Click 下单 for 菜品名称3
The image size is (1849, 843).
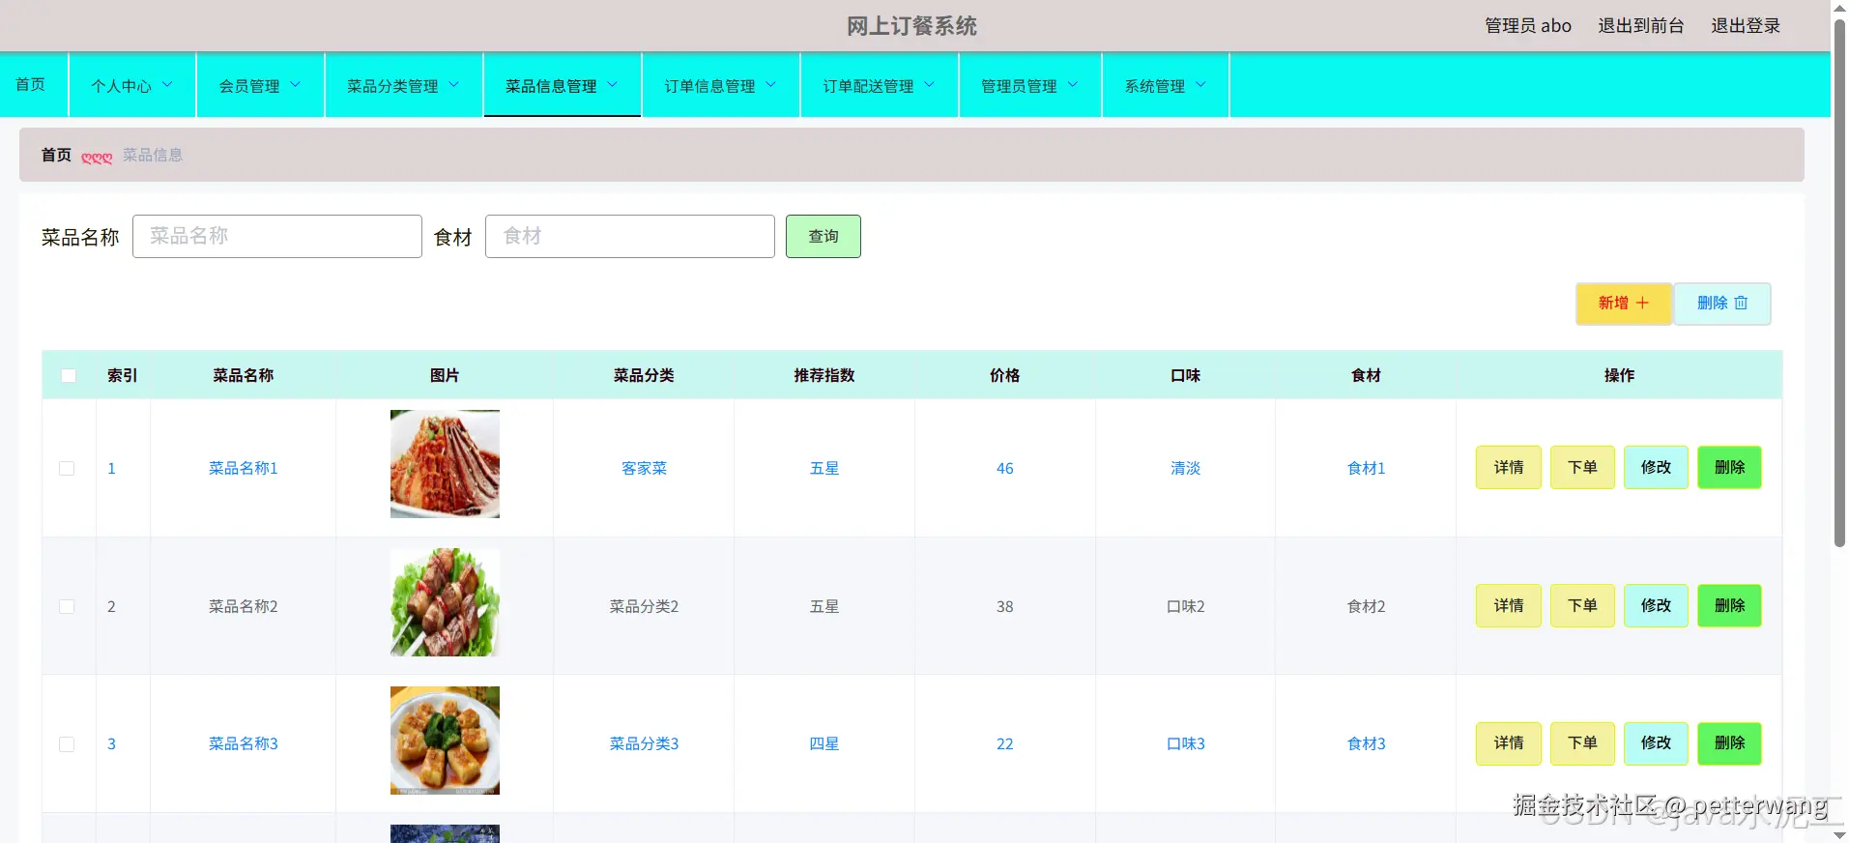1582,742
